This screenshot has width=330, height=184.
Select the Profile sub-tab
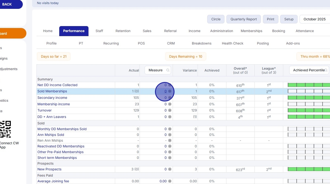(51, 43)
